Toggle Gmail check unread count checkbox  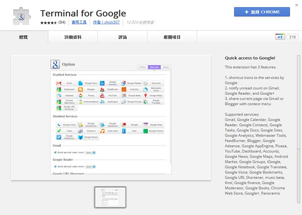click(55, 152)
